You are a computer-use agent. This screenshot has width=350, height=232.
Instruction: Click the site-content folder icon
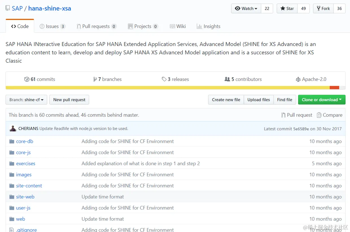pos(12,186)
